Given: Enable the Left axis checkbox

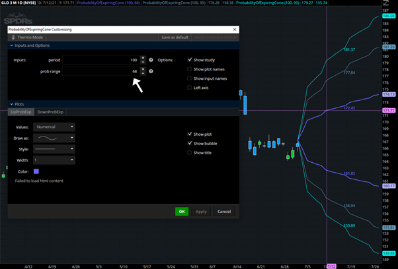Looking at the screenshot, I should pos(189,88).
